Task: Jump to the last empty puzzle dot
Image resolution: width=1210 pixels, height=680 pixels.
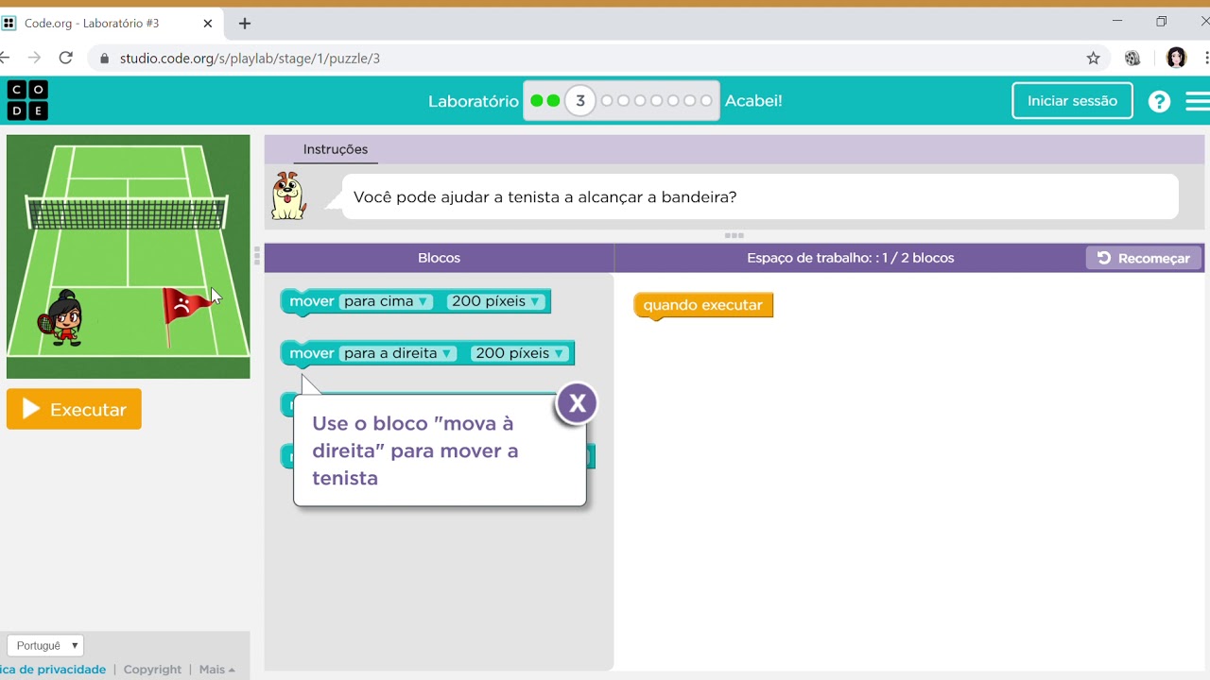Action: (x=706, y=101)
